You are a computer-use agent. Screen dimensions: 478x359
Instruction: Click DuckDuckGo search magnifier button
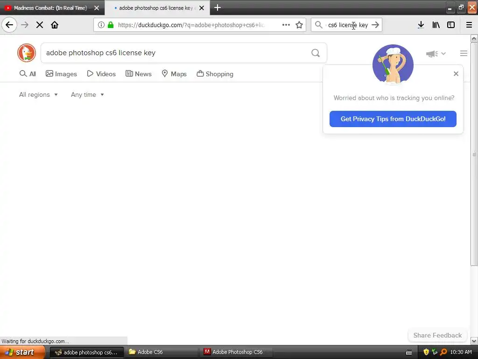[x=316, y=53]
